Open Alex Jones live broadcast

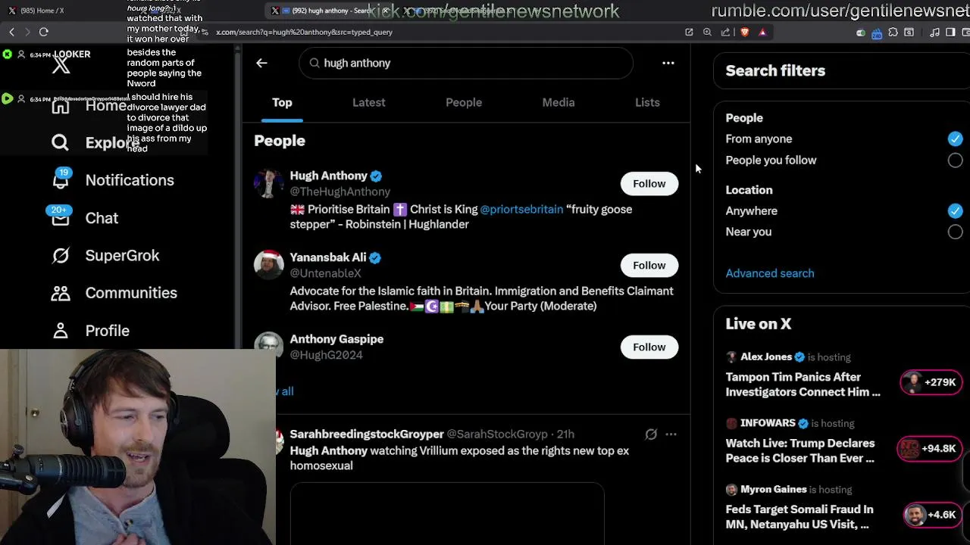click(x=803, y=385)
